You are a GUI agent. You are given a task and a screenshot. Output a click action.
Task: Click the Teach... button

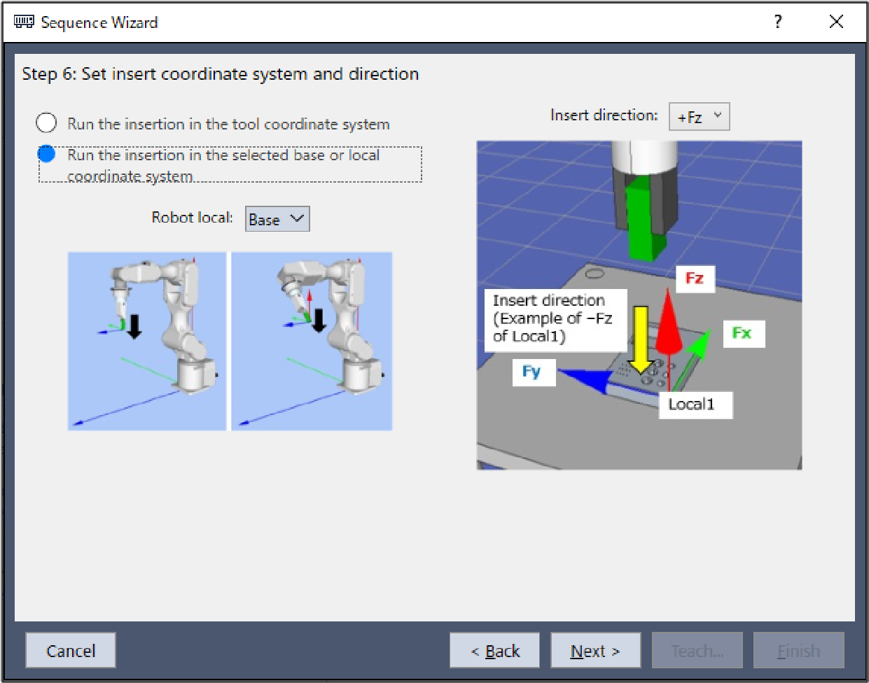(697, 651)
